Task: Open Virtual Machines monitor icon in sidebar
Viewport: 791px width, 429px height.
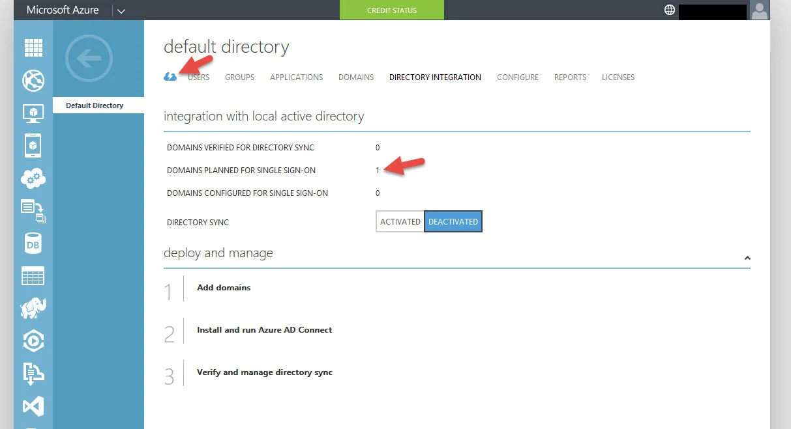Action: (33, 113)
